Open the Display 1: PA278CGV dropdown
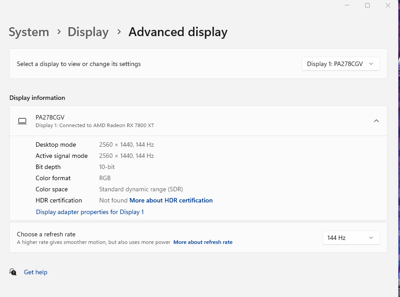The height and width of the screenshot is (297, 400). click(x=340, y=64)
